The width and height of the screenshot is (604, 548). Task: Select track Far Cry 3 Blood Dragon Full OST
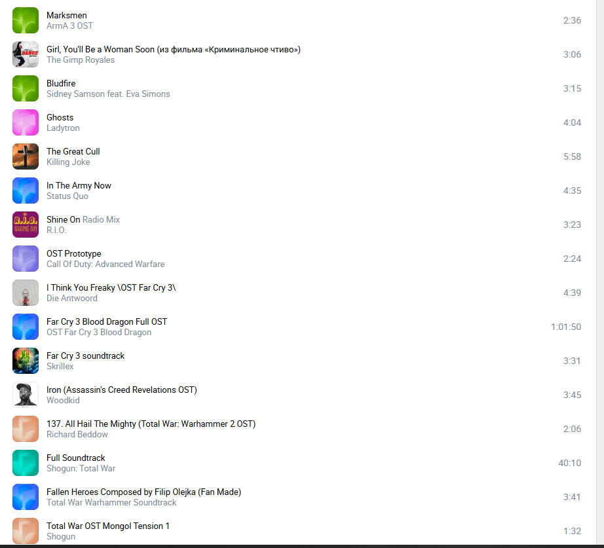107,322
